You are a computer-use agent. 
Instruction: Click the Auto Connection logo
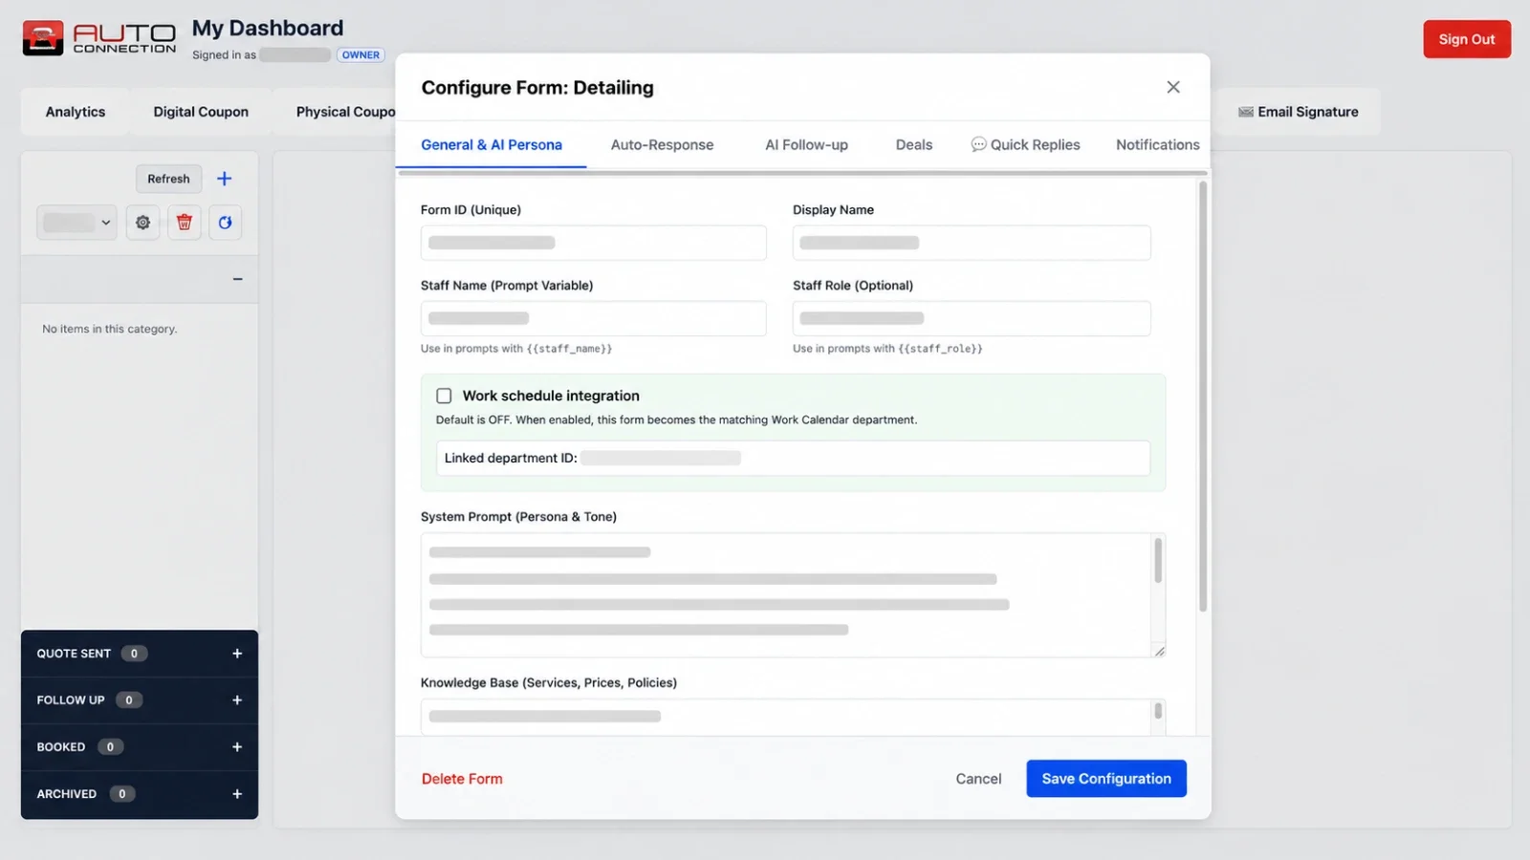[x=99, y=38]
